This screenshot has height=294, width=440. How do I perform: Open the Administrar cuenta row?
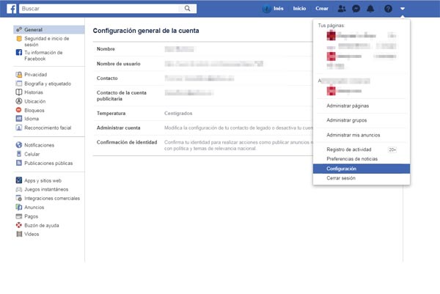point(203,128)
